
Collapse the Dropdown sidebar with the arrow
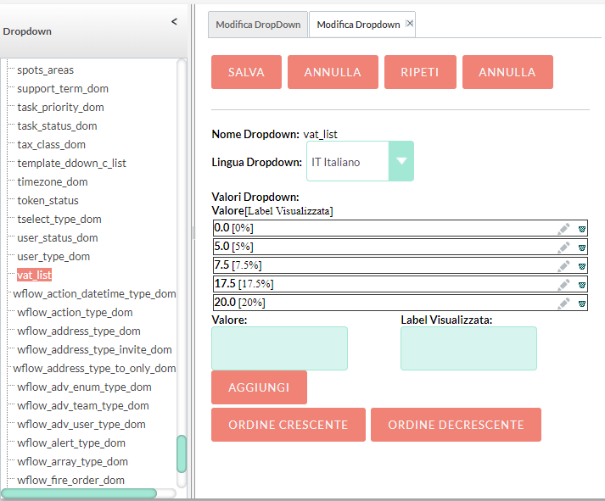click(174, 21)
